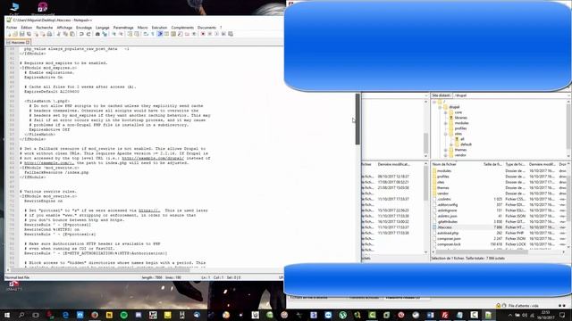Open the Langage menu

(x=103, y=28)
